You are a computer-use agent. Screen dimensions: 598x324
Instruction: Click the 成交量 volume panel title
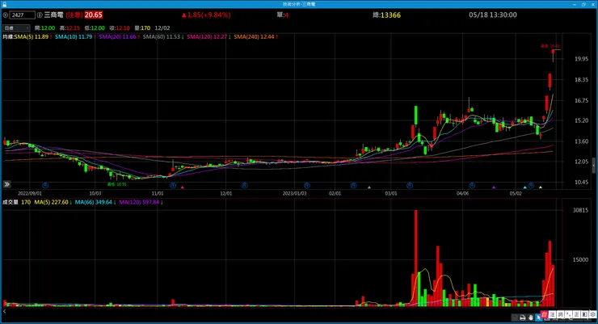coord(11,202)
